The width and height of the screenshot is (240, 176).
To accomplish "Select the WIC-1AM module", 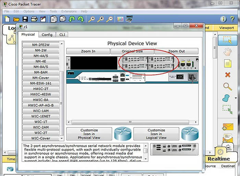I will click(x=41, y=111).
